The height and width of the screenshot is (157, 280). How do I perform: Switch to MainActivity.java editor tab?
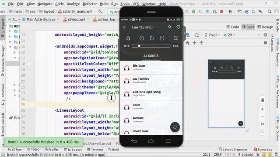41,19
